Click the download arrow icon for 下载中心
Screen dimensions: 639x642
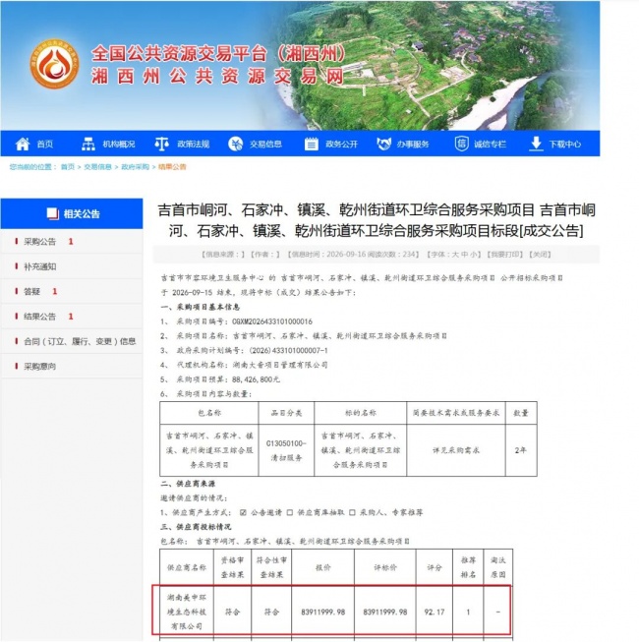tap(536, 144)
